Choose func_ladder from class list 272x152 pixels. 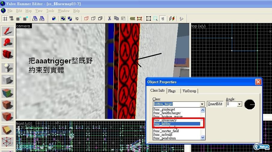click(x=177, y=124)
